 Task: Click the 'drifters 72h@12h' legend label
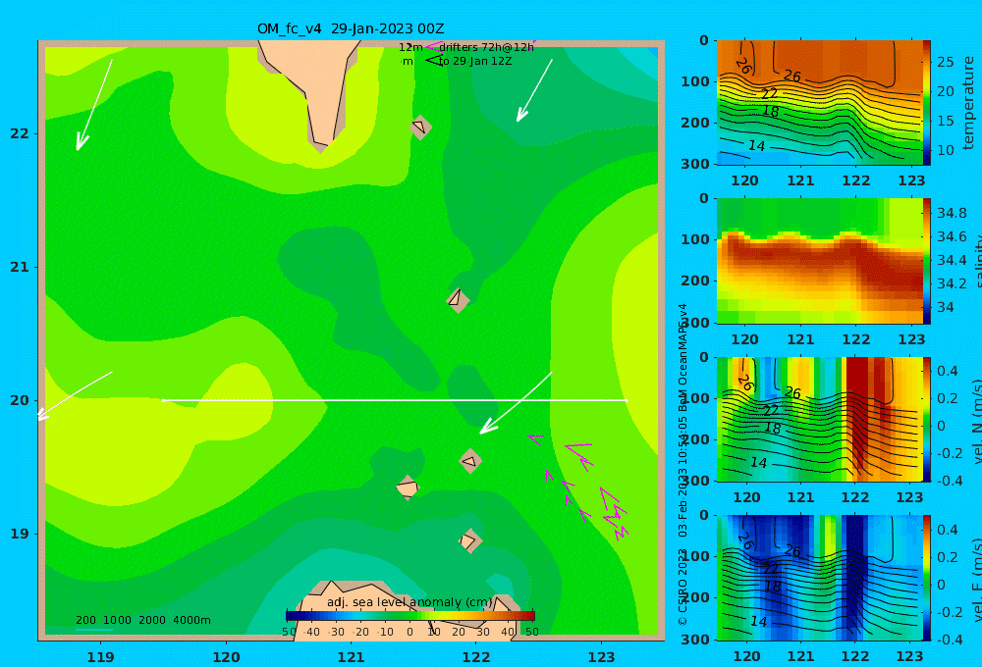(486, 47)
